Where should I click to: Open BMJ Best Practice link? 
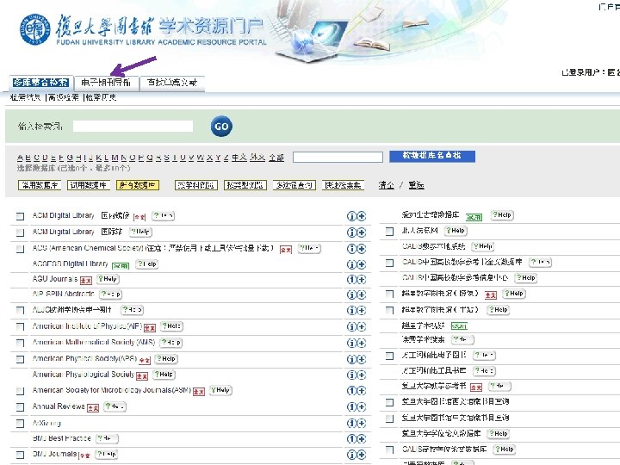62,438
